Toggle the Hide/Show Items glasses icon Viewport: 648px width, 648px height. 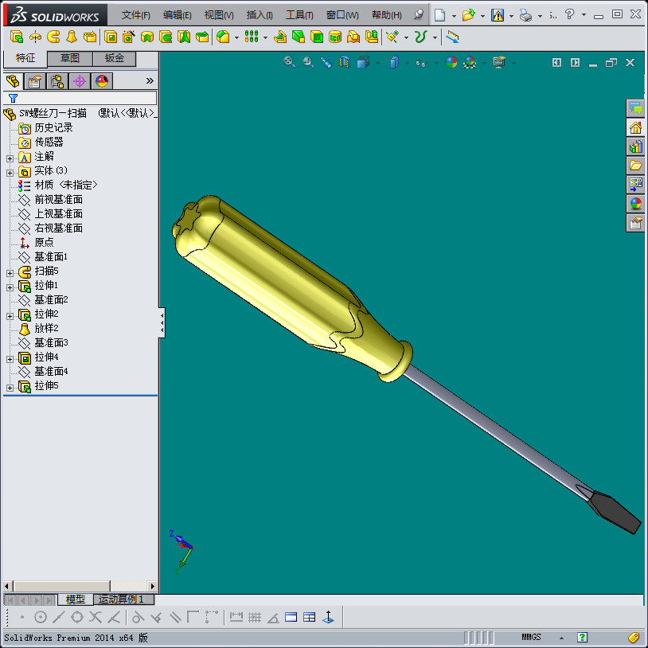point(421,63)
